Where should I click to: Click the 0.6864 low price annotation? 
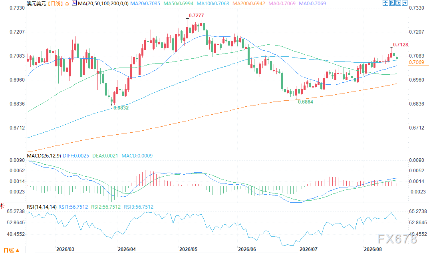coord(305,102)
